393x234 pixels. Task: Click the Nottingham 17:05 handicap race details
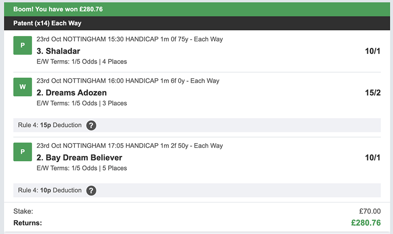(129, 146)
